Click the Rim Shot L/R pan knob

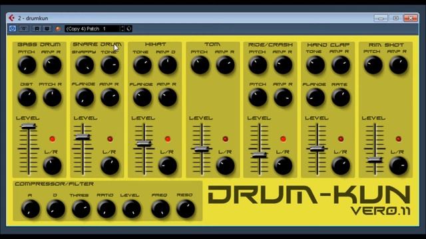(399, 165)
